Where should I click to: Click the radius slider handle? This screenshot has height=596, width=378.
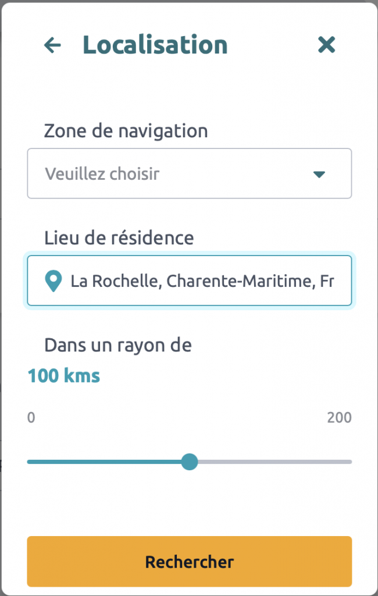pyautogui.click(x=190, y=462)
